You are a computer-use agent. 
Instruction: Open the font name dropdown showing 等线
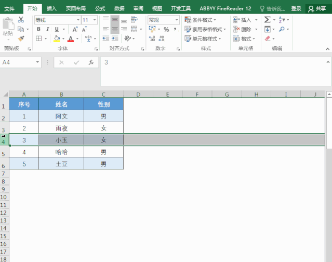(57, 20)
